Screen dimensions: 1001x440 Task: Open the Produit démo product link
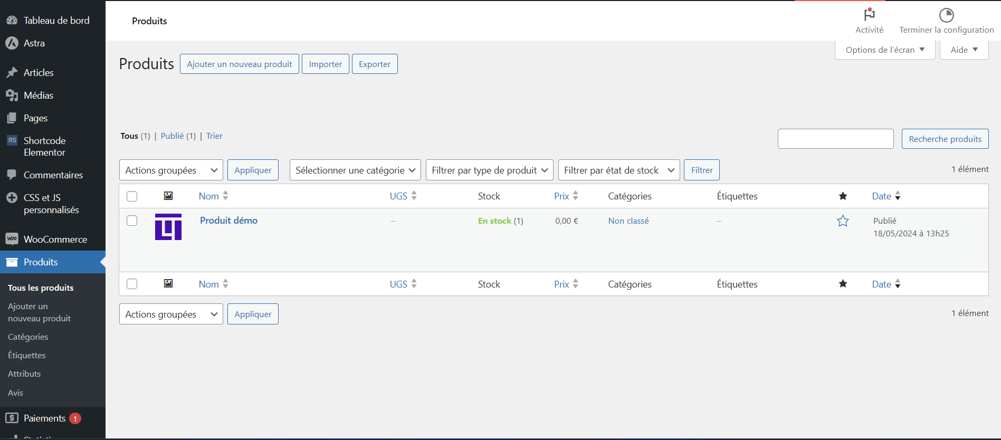228,221
